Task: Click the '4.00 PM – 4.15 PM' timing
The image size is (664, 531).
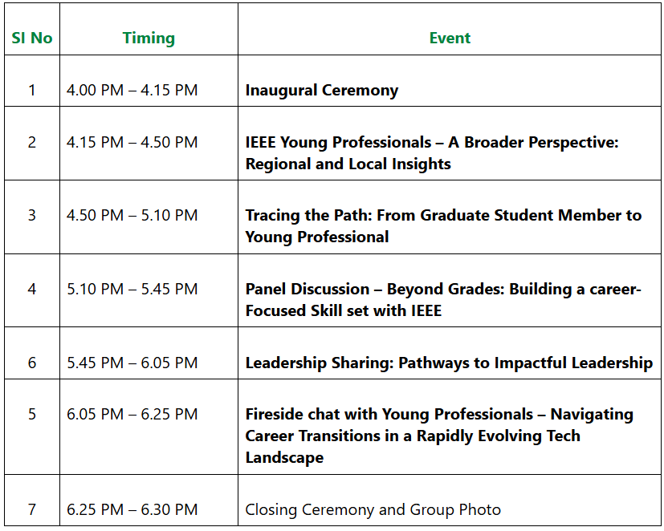Action: click(132, 90)
